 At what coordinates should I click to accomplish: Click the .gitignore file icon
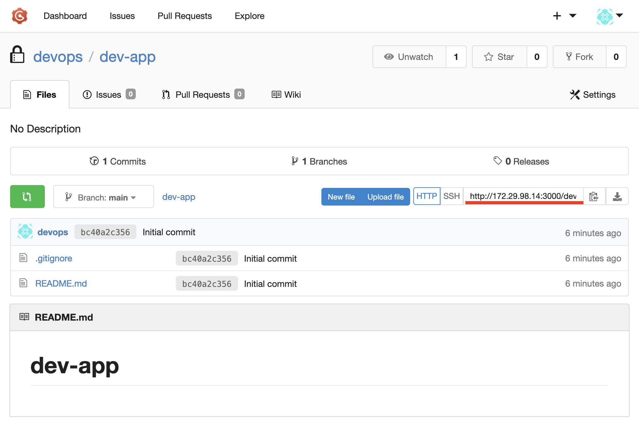point(23,258)
